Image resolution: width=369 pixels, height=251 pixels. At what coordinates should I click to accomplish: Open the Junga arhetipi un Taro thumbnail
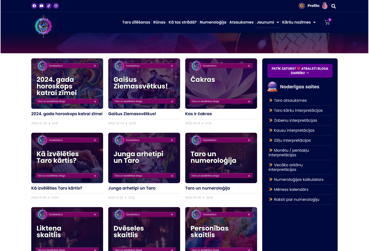pyautogui.click(x=144, y=158)
